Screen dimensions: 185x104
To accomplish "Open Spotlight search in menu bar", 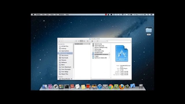I will coord(148,15).
